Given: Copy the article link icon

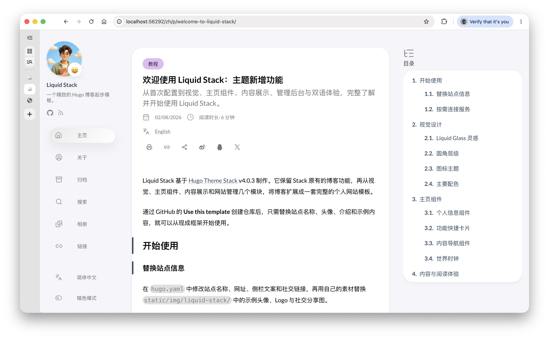Looking at the screenshot, I should click(x=167, y=147).
